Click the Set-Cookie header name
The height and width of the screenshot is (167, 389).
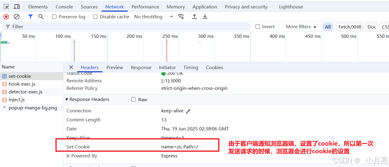click(x=78, y=147)
